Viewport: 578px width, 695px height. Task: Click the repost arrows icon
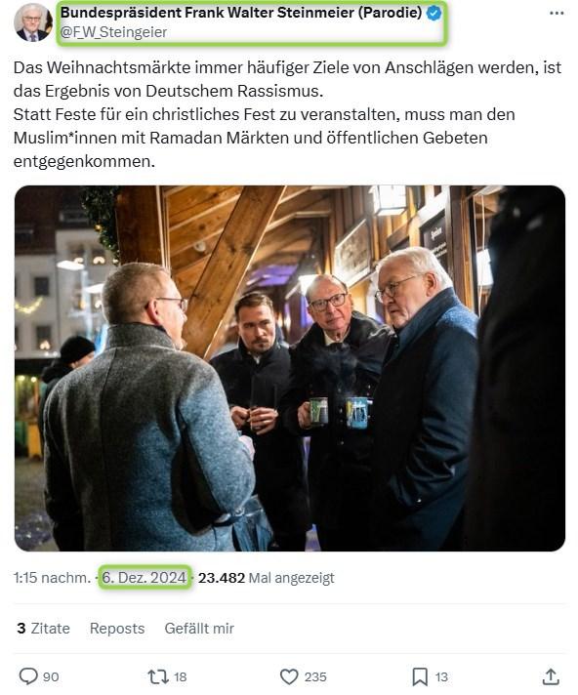pyautogui.click(x=158, y=676)
